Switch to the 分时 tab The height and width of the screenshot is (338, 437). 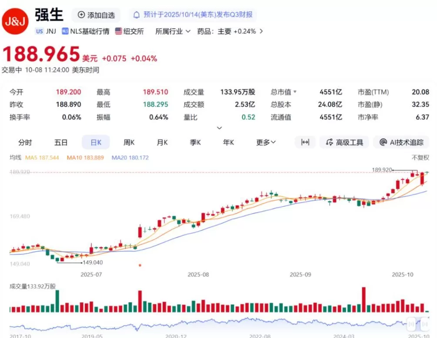(25, 142)
